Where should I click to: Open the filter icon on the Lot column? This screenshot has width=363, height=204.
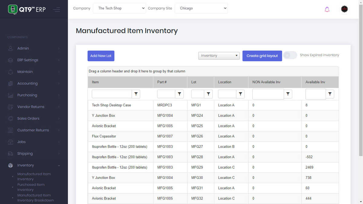click(x=208, y=94)
